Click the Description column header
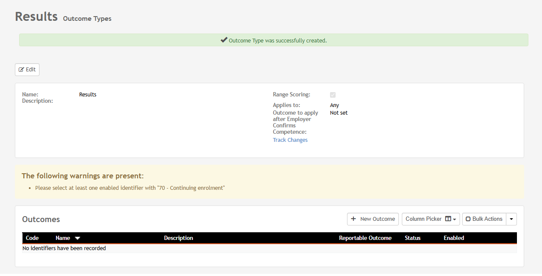The height and width of the screenshot is (276, 542). click(x=178, y=238)
